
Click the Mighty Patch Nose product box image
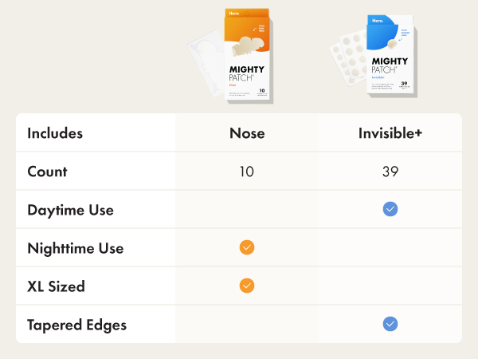pos(248,55)
